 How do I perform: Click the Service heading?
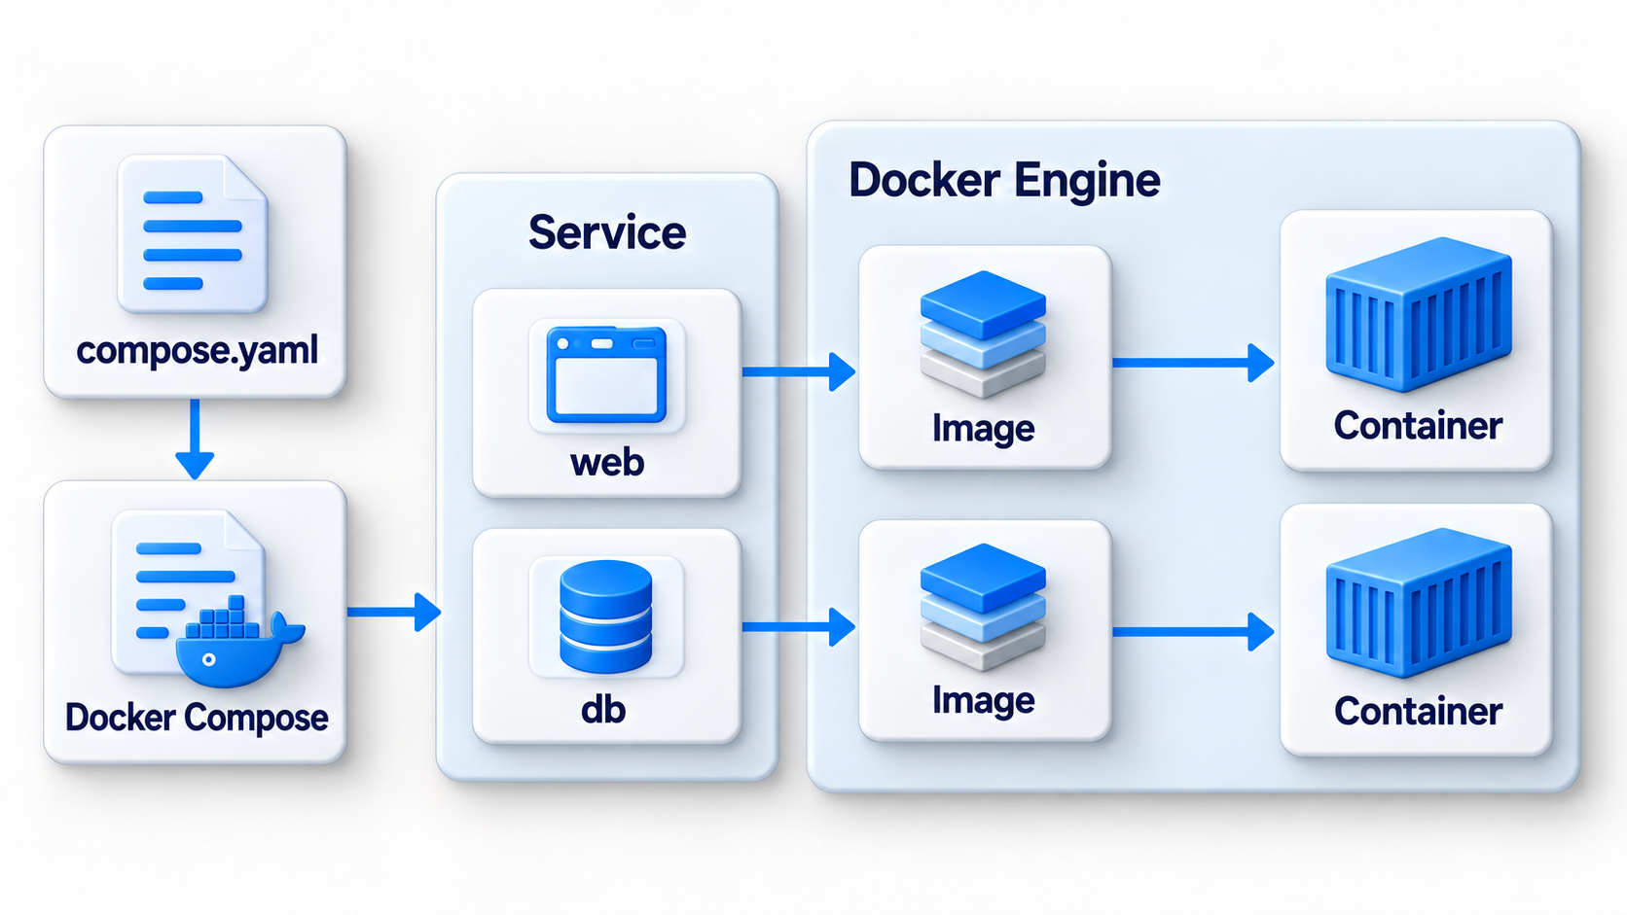pos(607,232)
